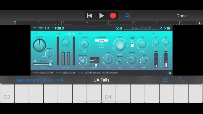The width and height of the screenshot is (203, 114).
Task: Click the Bandwidth knob
Action: 120,61
